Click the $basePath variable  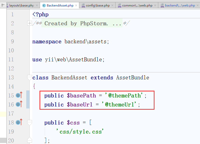click(81, 96)
